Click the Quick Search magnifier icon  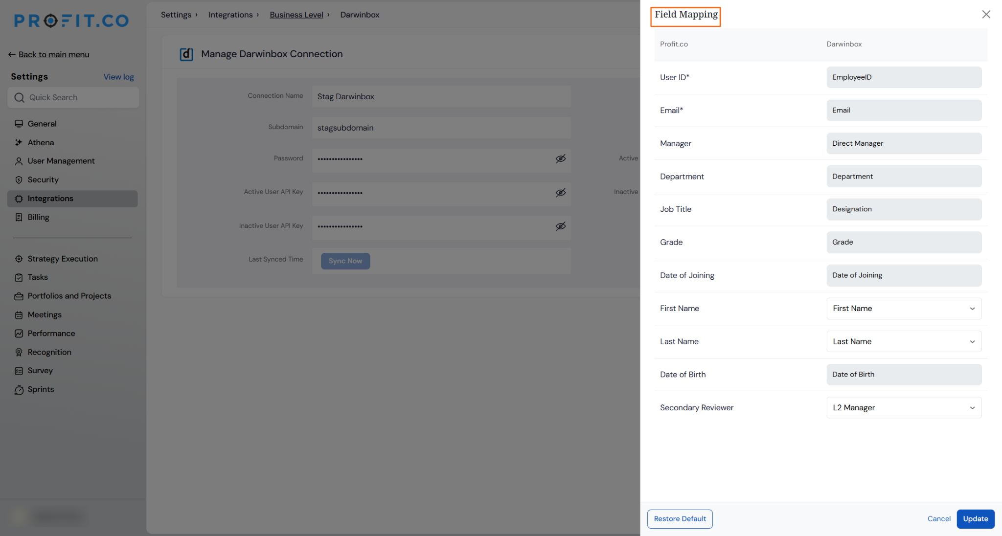19,97
